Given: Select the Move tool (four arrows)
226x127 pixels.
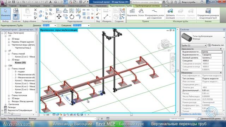Looking at the screenshot, I should 59,17.
